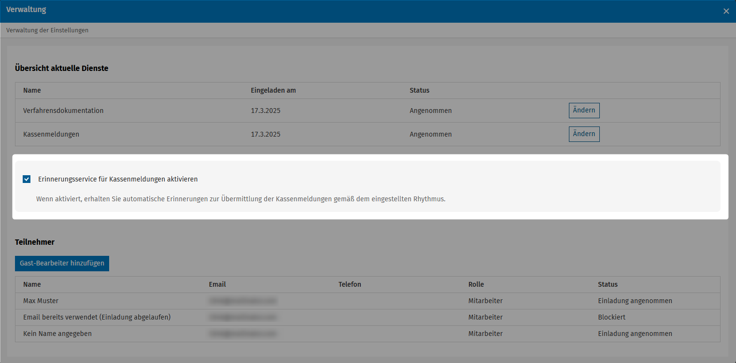Click the 'Email bereits verwendet (Einladung abgelaufen)' entry
736x363 pixels.
pos(97,317)
